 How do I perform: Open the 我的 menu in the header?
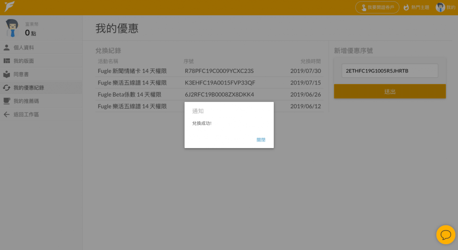coord(445,7)
